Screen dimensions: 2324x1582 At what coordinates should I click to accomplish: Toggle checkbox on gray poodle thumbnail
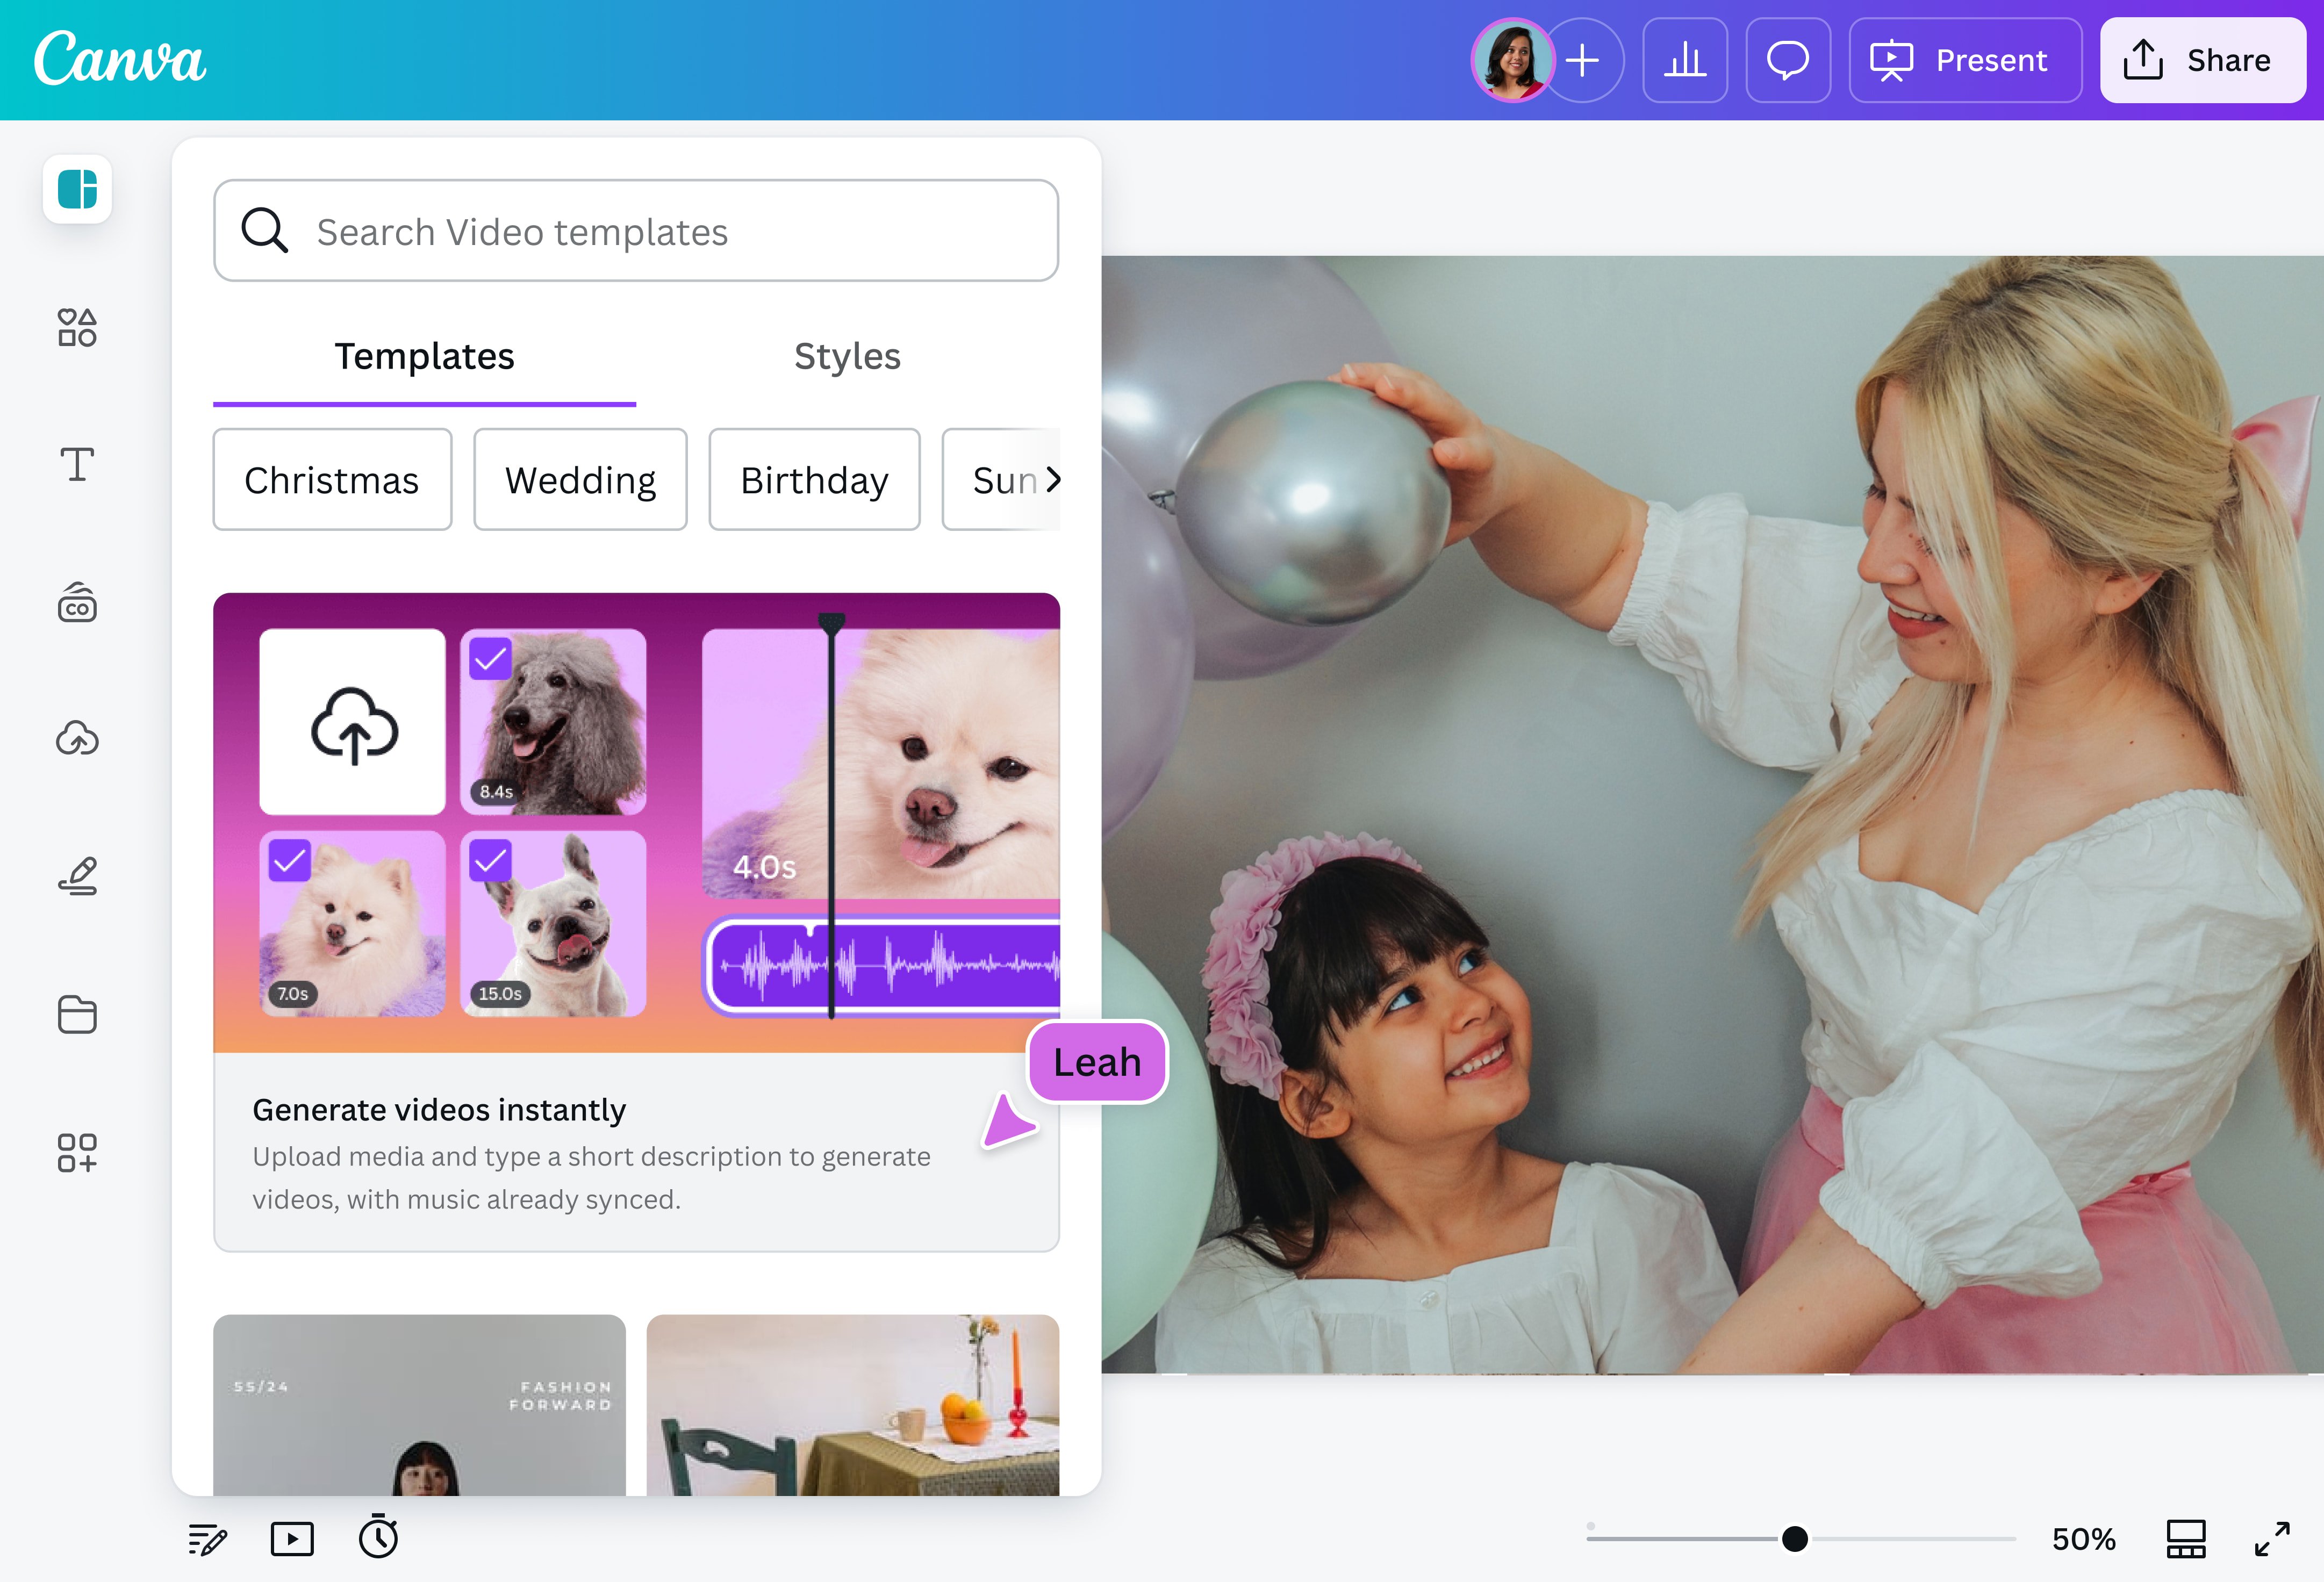pyautogui.click(x=490, y=659)
